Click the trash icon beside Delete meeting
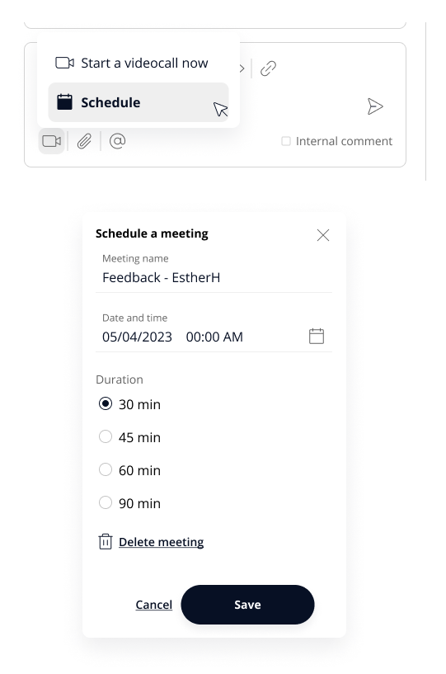 106,542
